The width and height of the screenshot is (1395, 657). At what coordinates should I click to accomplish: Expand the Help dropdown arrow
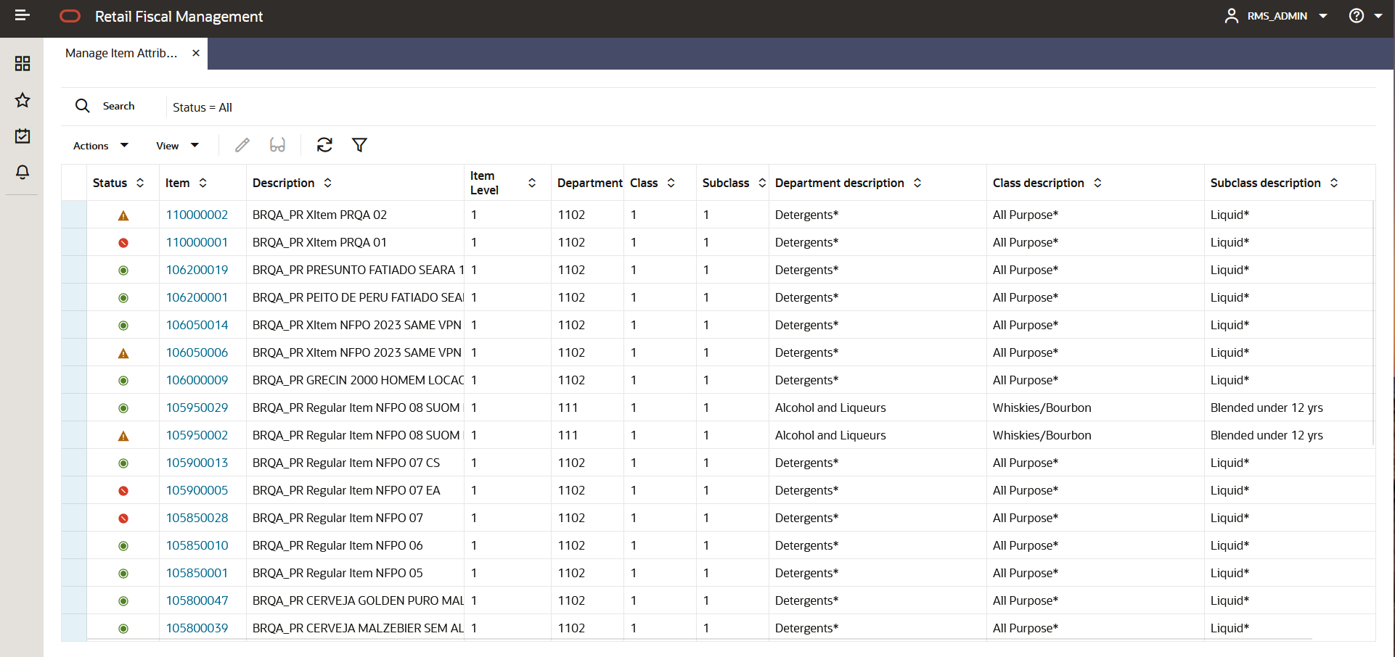coord(1378,16)
